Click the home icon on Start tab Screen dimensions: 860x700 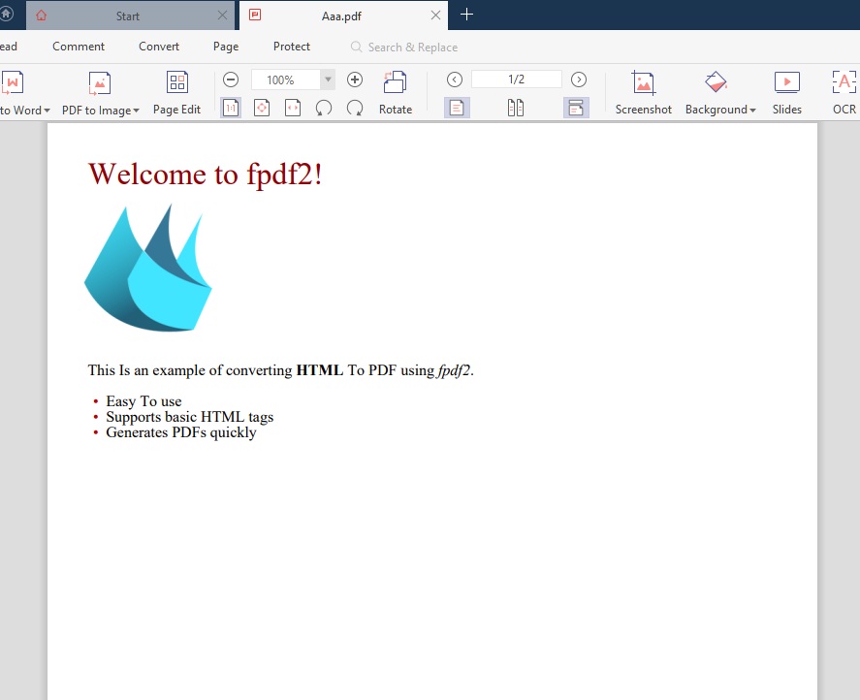click(x=42, y=16)
